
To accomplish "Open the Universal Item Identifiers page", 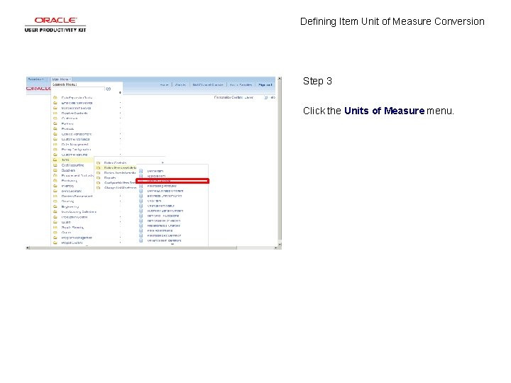I will click(x=164, y=240).
